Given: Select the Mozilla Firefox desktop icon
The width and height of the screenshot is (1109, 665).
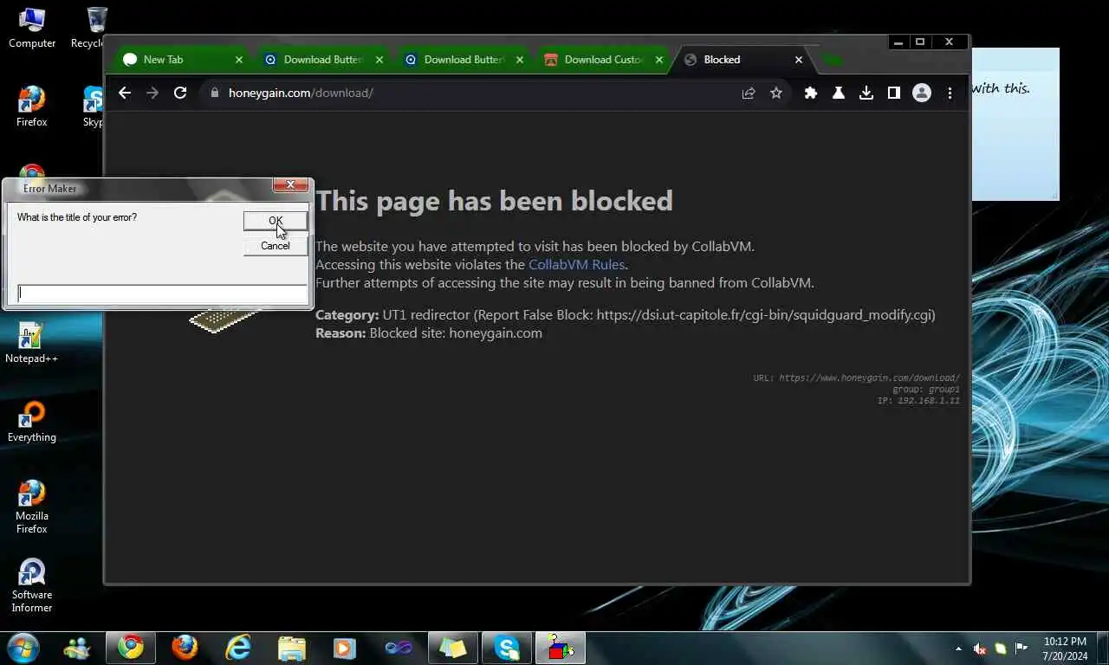Looking at the screenshot, I should click(32, 507).
